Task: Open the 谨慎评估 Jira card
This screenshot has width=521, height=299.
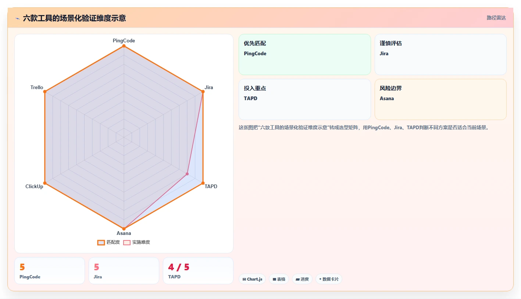Action: pyautogui.click(x=440, y=54)
